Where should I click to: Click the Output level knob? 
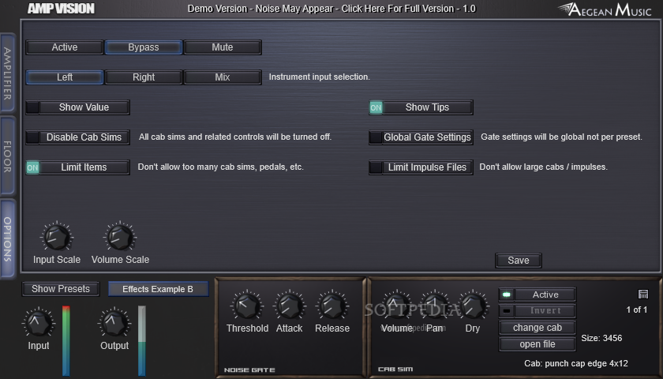click(114, 323)
